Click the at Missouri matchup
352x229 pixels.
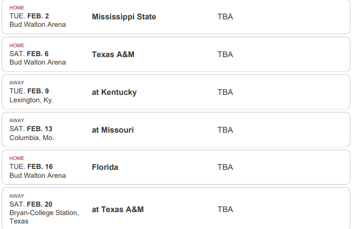(x=113, y=130)
